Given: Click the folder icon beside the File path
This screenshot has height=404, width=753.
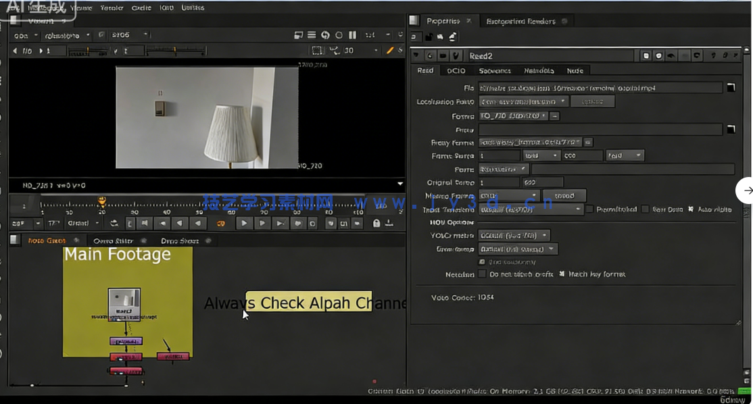Looking at the screenshot, I should pos(731,88).
